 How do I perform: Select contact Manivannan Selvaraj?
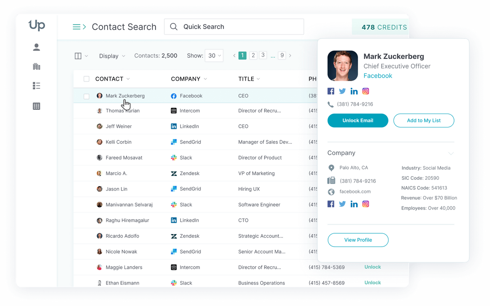tap(129, 205)
